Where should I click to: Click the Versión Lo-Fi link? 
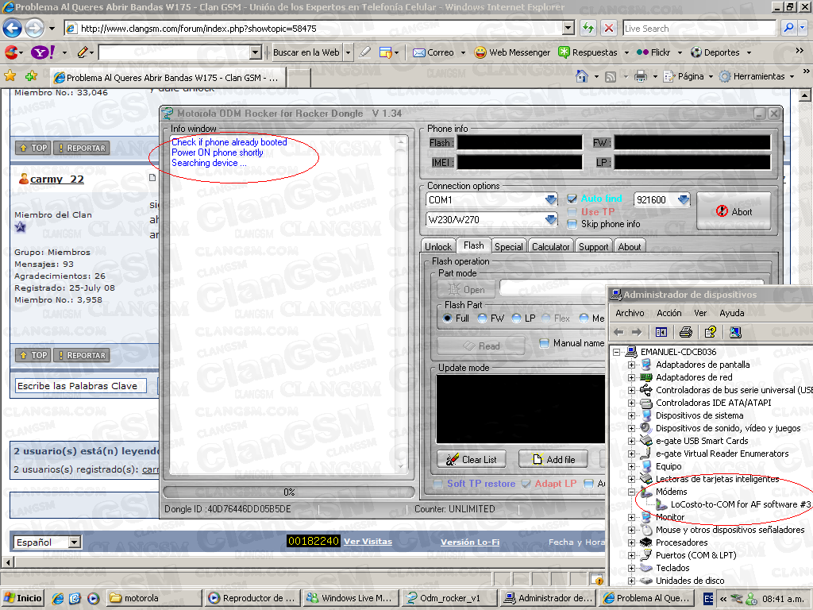click(470, 542)
